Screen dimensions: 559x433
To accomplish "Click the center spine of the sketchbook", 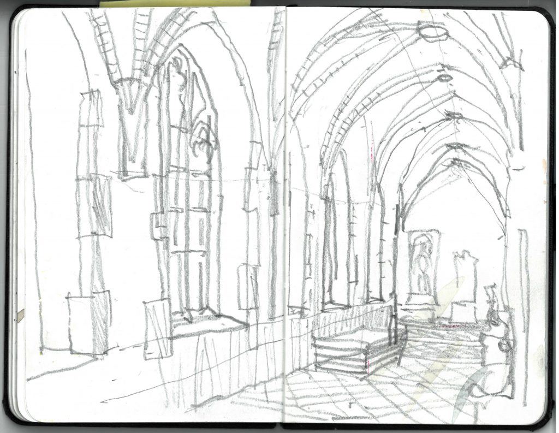I will [x=285, y=218].
